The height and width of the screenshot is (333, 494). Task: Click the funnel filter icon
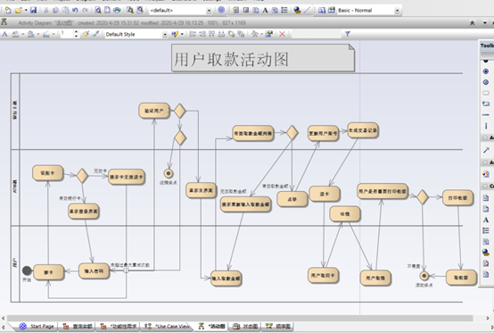tap(348, 34)
